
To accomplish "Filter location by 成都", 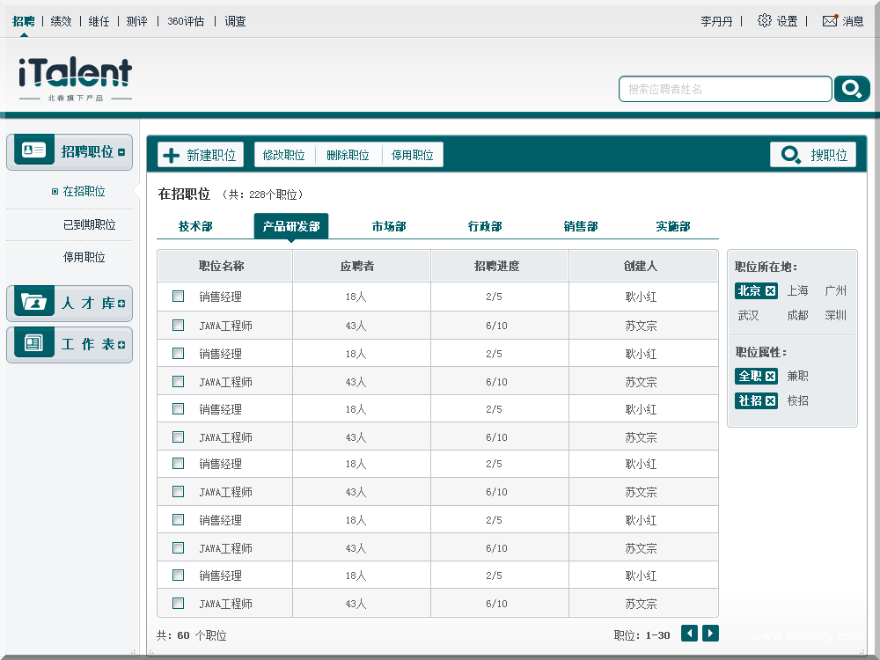I will point(797,315).
